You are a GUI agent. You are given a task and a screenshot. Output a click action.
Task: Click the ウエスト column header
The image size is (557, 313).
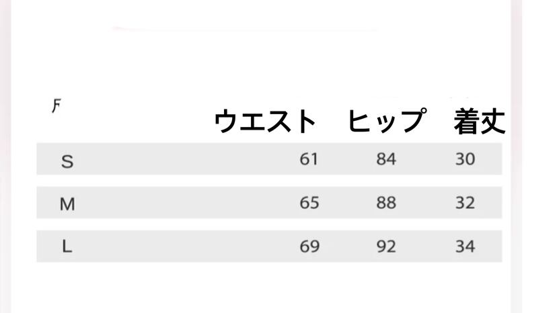tap(265, 122)
